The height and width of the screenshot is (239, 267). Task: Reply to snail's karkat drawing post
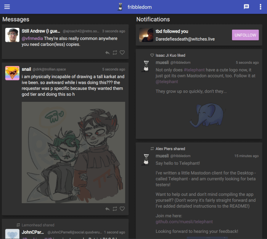(107, 209)
